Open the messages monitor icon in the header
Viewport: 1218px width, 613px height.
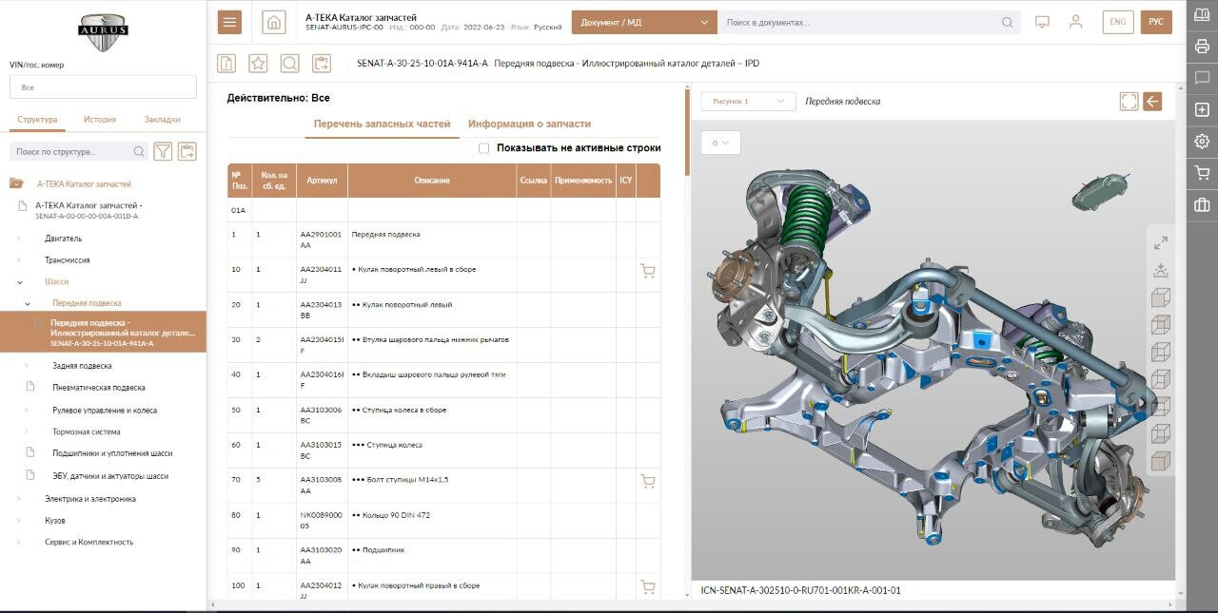tap(1043, 22)
